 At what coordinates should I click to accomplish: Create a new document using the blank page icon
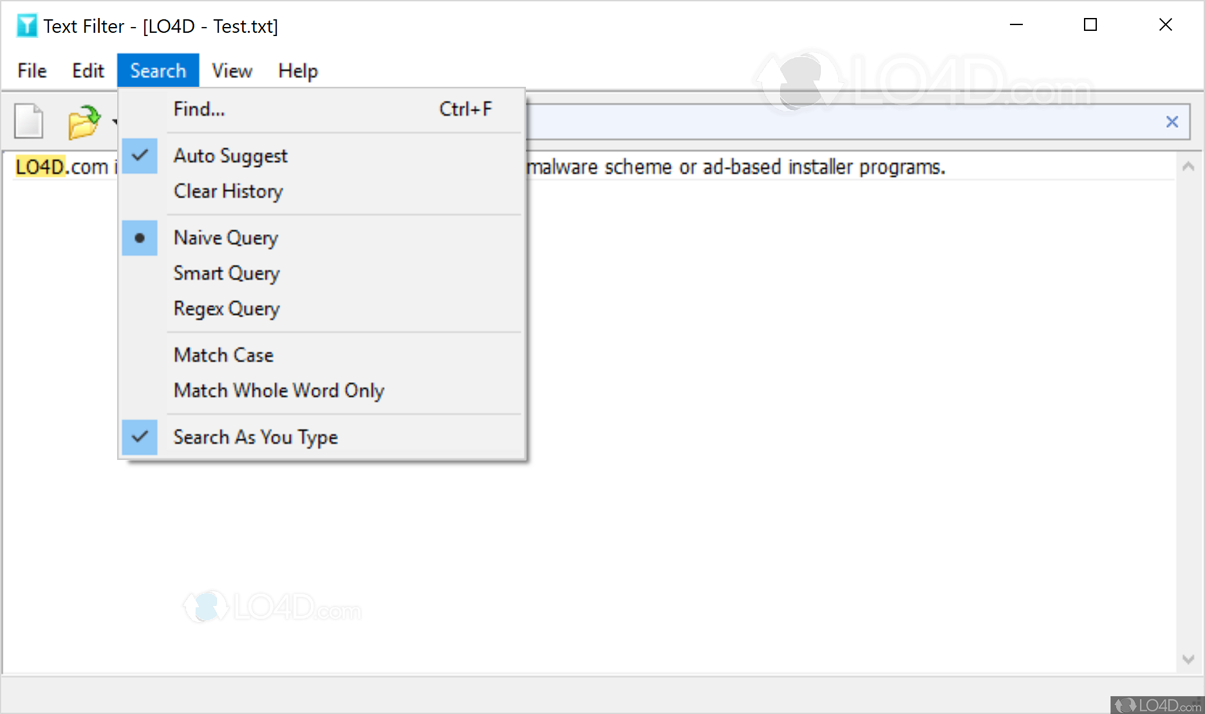(x=28, y=121)
